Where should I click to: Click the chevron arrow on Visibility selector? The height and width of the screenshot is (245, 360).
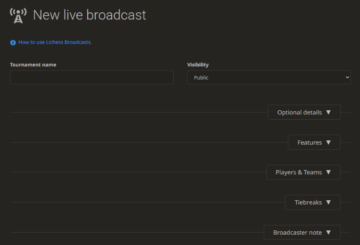pyautogui.click(x=347, y=77)
